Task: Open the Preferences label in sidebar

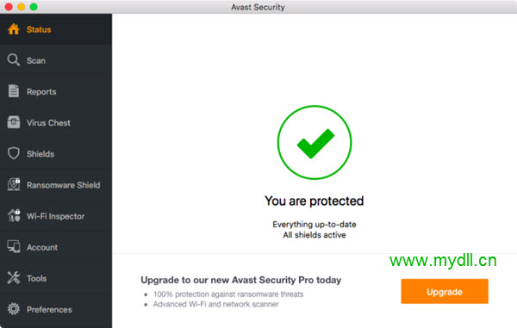Action: 49,310
